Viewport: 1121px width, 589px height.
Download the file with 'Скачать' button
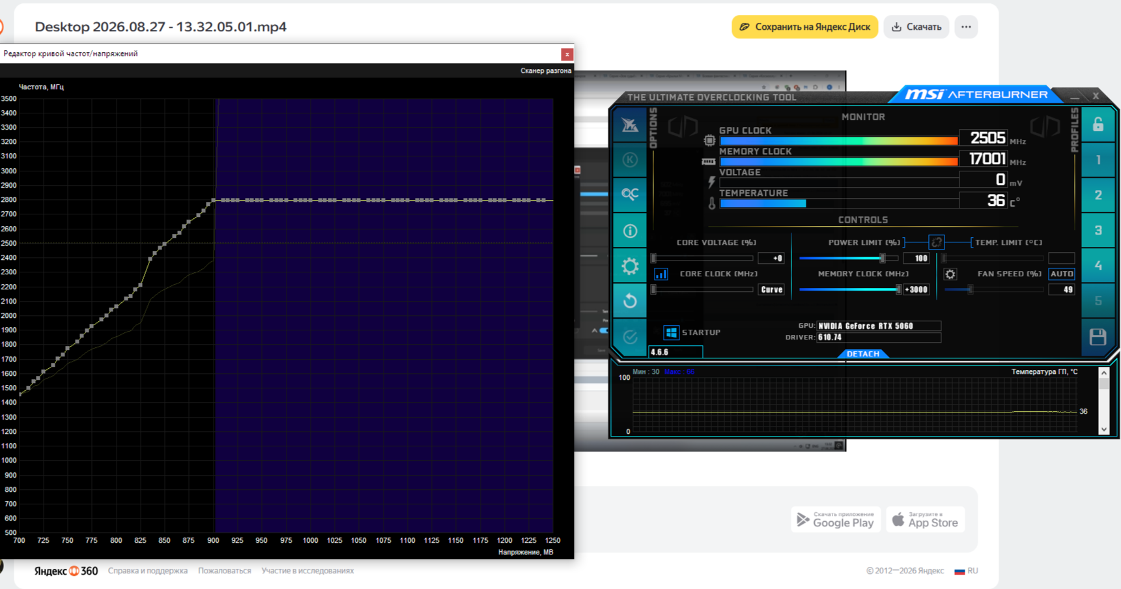tap(916, 27)
